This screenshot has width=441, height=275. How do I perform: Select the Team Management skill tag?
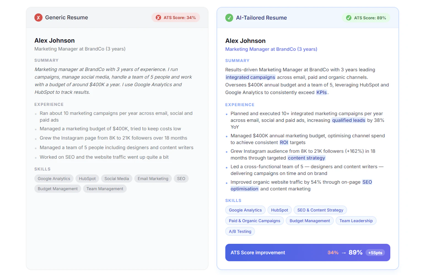pyautogui.click(x=105, y=189)
